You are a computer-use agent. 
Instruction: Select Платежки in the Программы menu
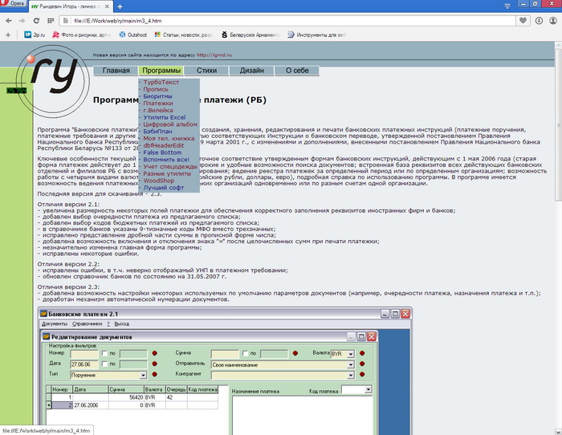(x=157, y=104)
